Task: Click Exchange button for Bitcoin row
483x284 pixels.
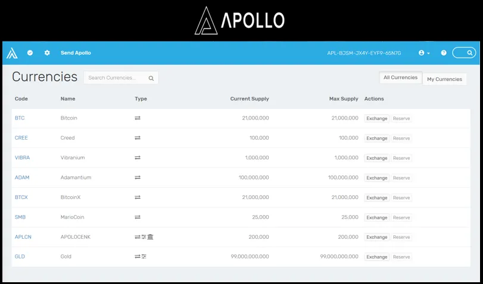Action: point(377,118)
